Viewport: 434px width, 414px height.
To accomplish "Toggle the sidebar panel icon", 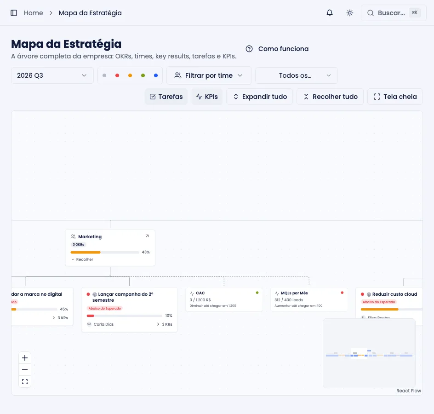I will click(x=14, y=13).
